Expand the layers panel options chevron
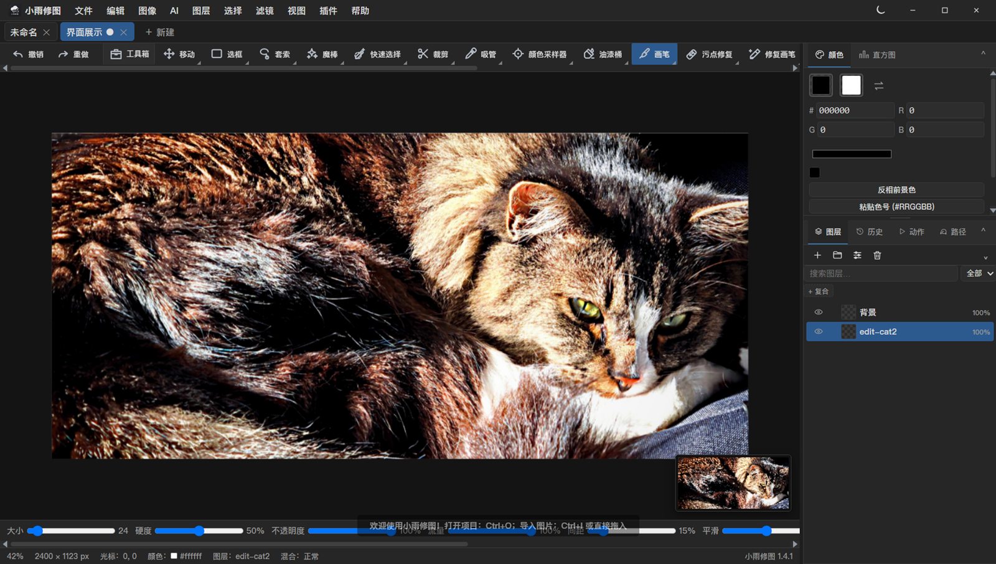 point(985,257)
